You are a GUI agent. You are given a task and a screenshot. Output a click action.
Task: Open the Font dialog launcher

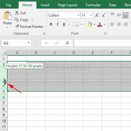click(105, 34)
